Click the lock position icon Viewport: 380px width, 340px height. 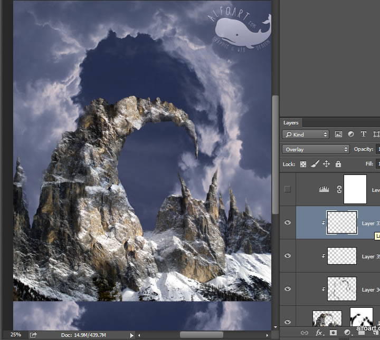326,164
